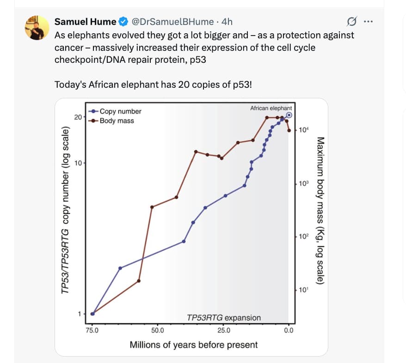Click the blue verified badge
Image resolution: width=406 pixels, height=363 pixels.
(x=123, y=22)
